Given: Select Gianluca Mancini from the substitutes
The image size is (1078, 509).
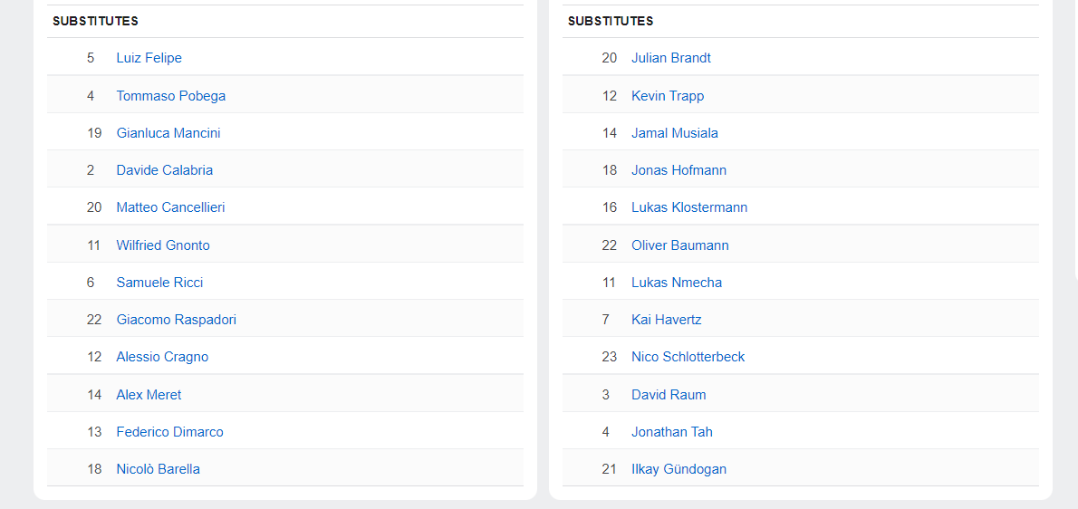Looking at the screenshot, I should click(x=168, y=133).
